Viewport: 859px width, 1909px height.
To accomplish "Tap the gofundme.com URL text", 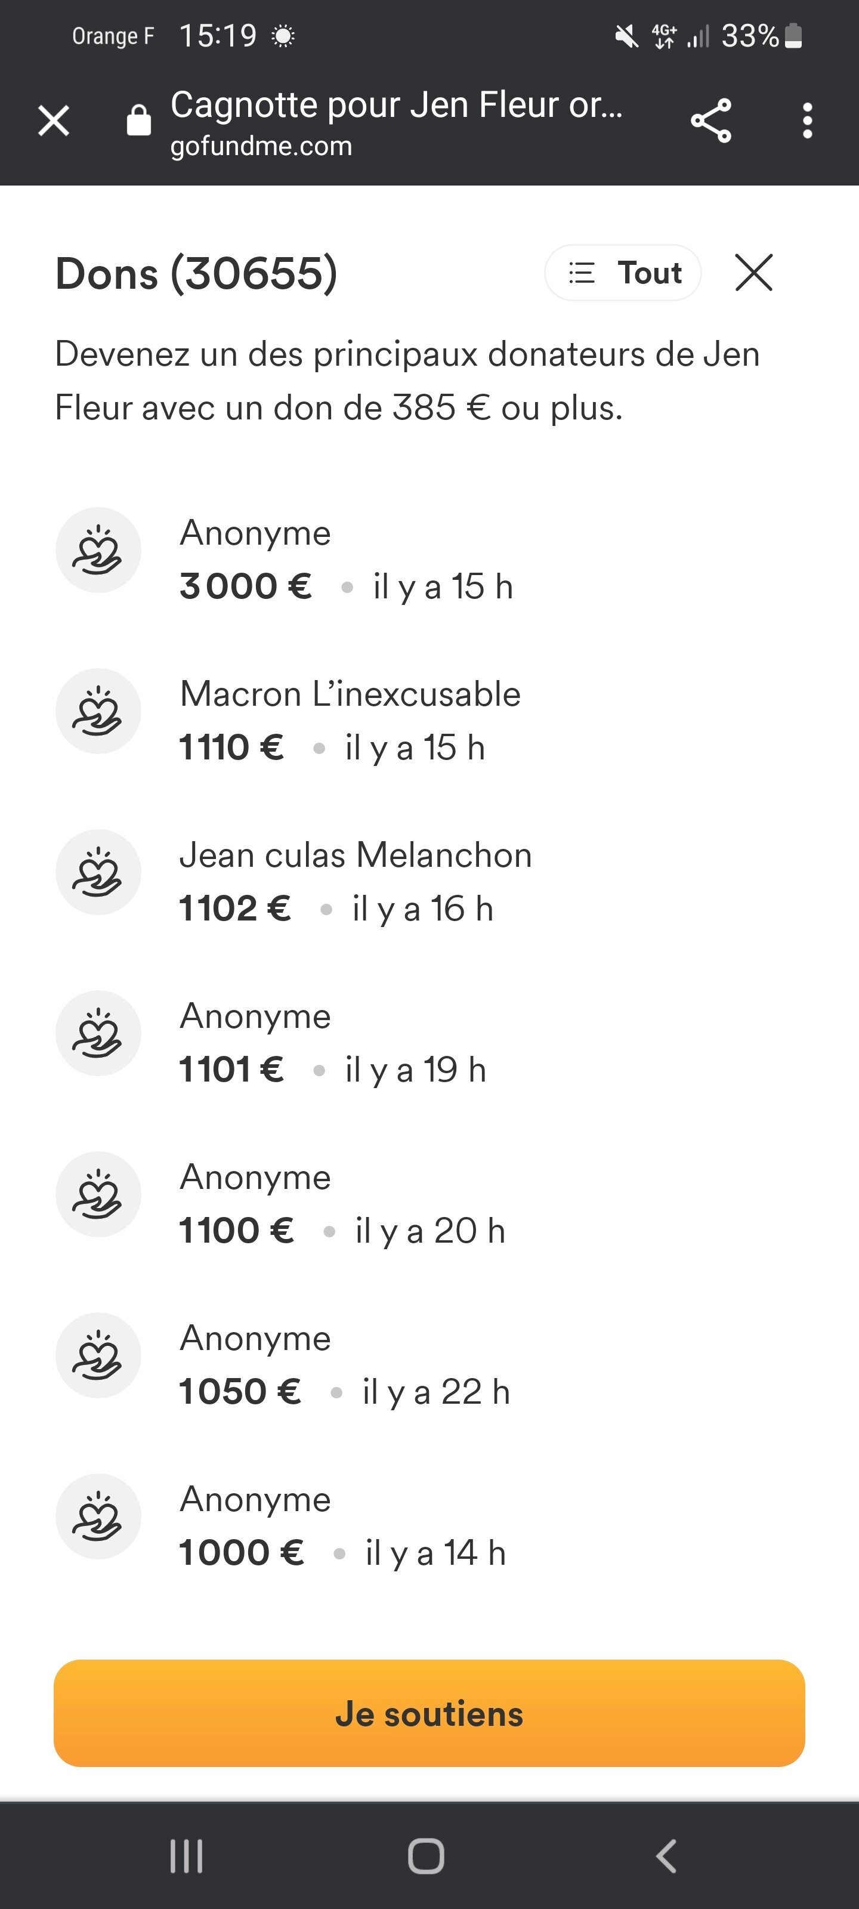I will tap(261, 146).
